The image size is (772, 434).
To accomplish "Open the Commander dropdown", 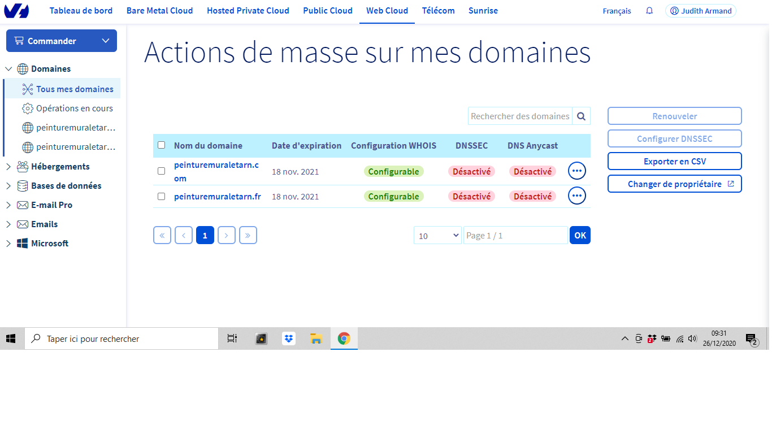I will 61,41.
